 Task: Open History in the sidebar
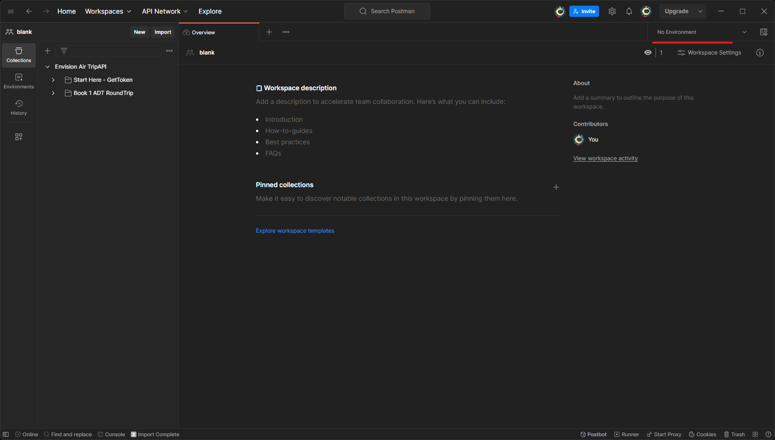(x=19, y=108)
